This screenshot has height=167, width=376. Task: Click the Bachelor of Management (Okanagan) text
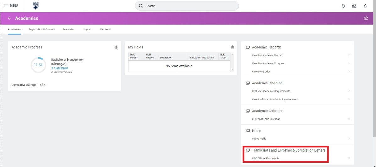coord(68,62)
